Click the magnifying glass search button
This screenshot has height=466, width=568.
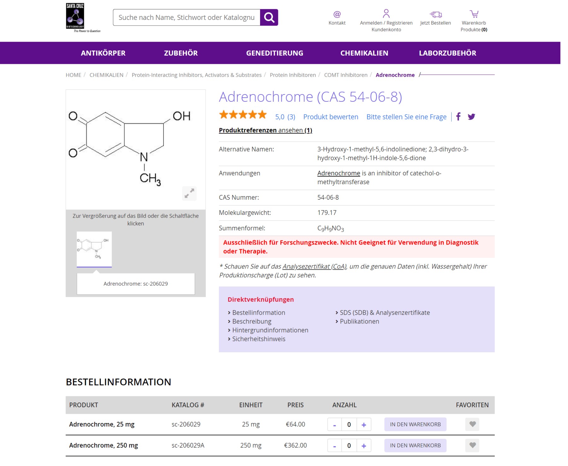269,17
